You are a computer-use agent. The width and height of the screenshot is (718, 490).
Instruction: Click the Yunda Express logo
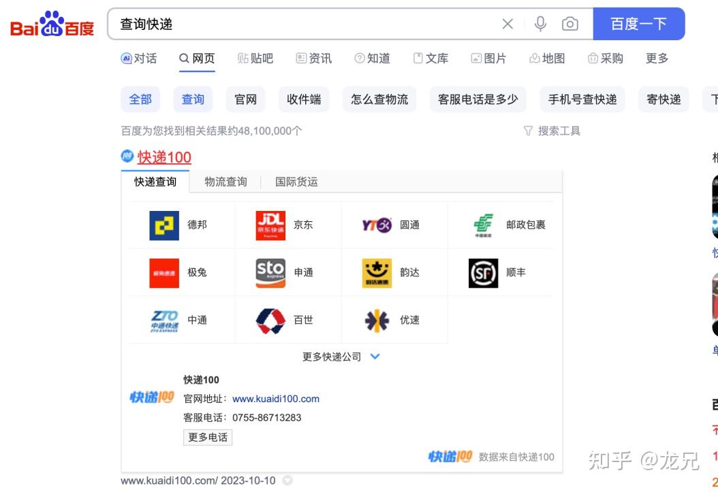(x=376, y=272)
